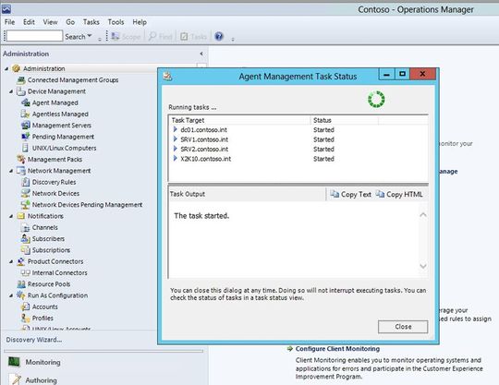Open the View menu
This screenshot has width=499, height=385.
tap(50, 22)
